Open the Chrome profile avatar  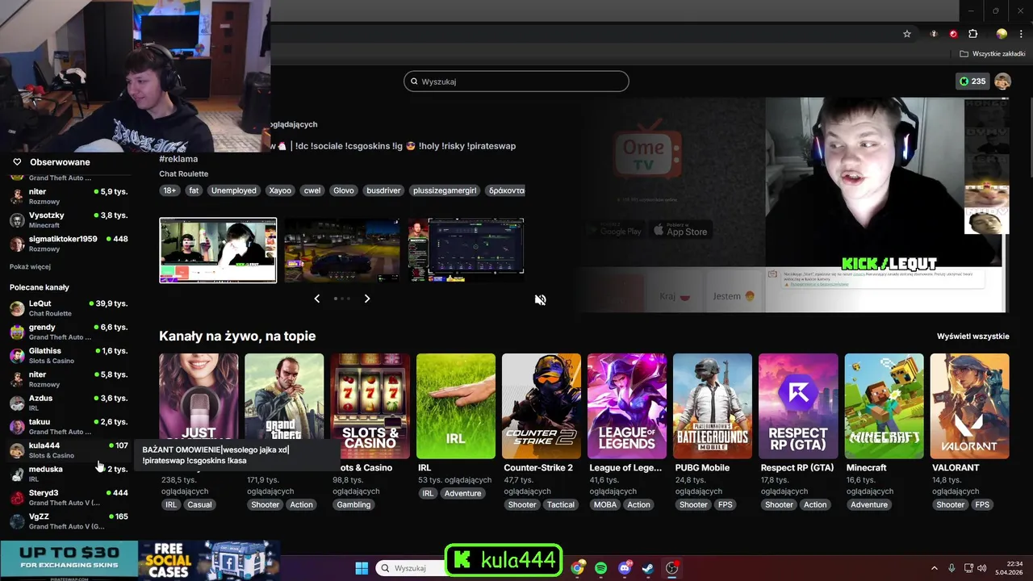click(1002, 34)
